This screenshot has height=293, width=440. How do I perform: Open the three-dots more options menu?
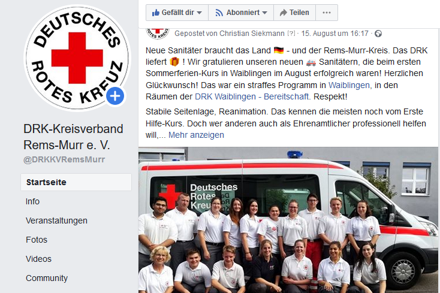point(327,13)
